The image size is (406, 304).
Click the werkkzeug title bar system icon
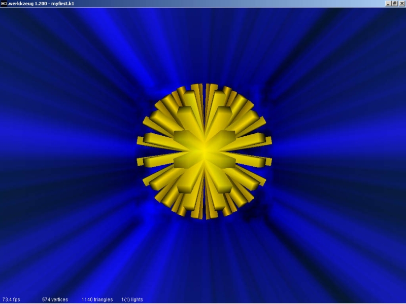(x=4, y=4)
